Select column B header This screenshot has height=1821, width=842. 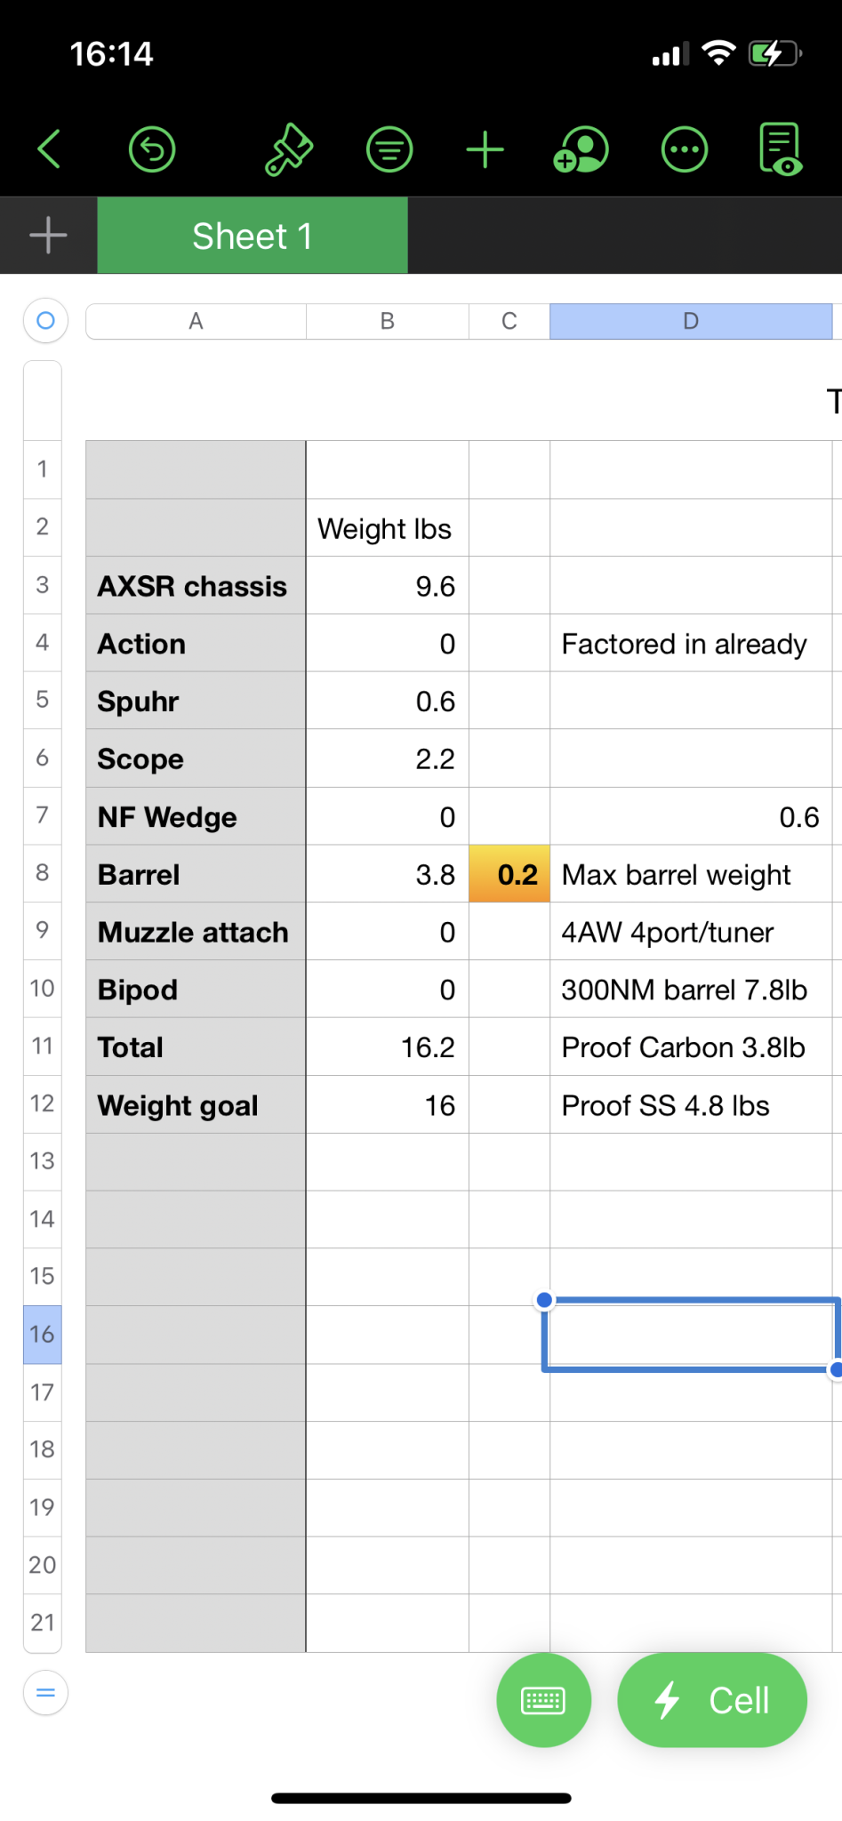(x=388, y=321)
